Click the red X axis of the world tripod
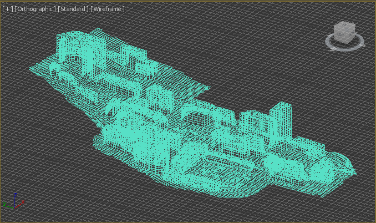This screenshot has height=223, width=376. (x=21, y=202)
